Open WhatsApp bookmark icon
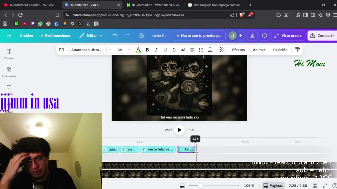This screenshot has width=337, height=189. click(x=40, y=24)
